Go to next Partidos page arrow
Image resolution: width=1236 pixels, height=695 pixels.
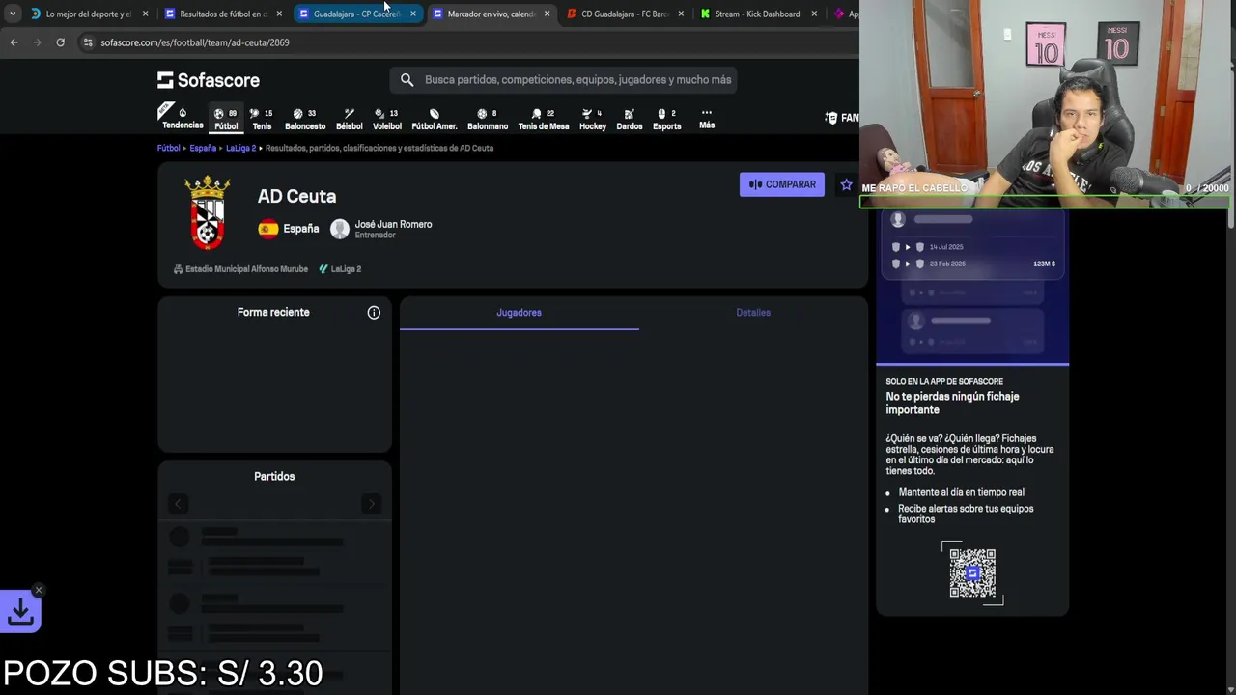pyautogui.click(x=371, y=504)
